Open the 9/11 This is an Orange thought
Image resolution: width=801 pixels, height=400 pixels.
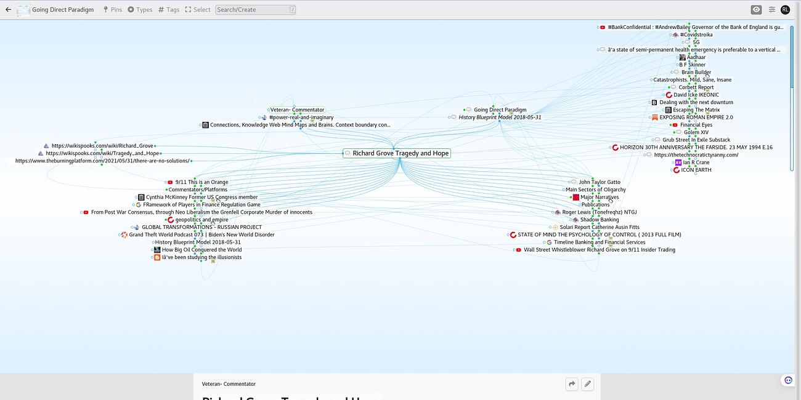[x=201, y=182]
